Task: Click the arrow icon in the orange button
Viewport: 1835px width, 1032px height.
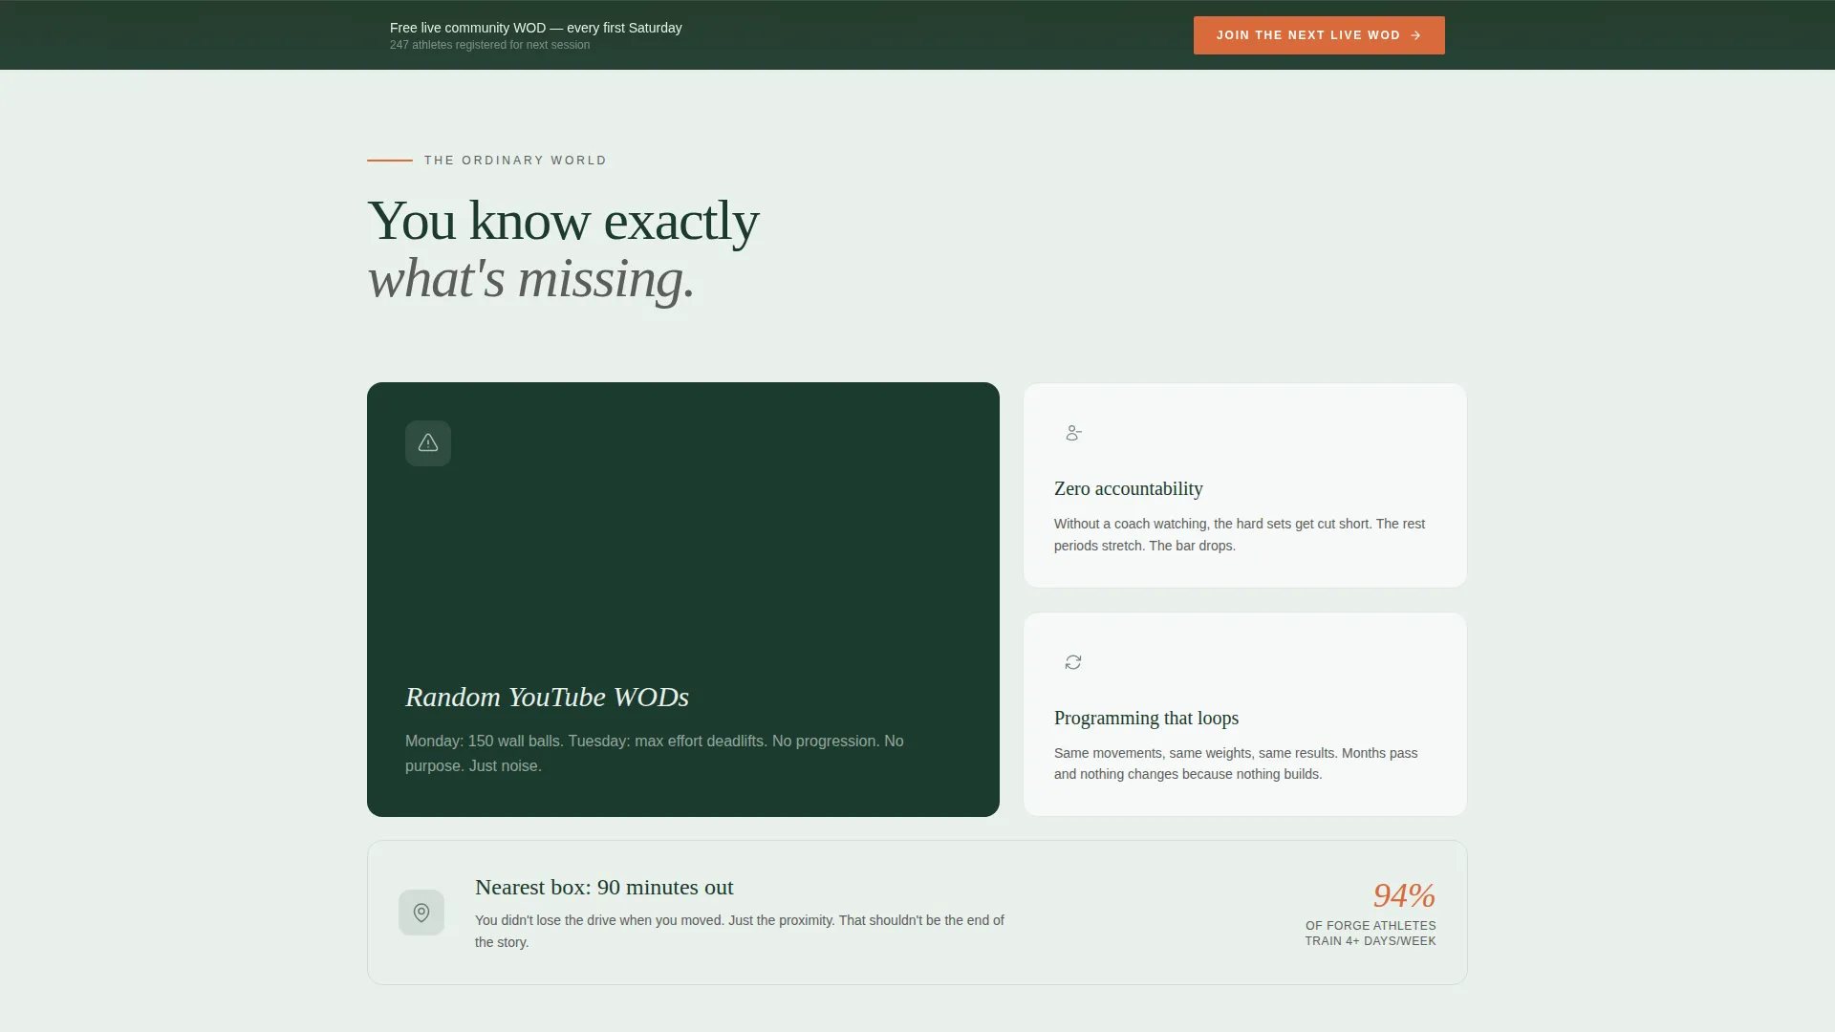Action: (1415, 35)
